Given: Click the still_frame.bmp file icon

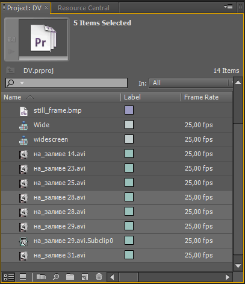Looking at the screenshot, I should coord(23,111).
